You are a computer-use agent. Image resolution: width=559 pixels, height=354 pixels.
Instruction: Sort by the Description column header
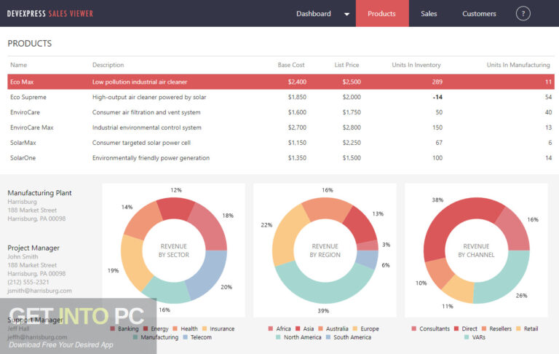108,65
